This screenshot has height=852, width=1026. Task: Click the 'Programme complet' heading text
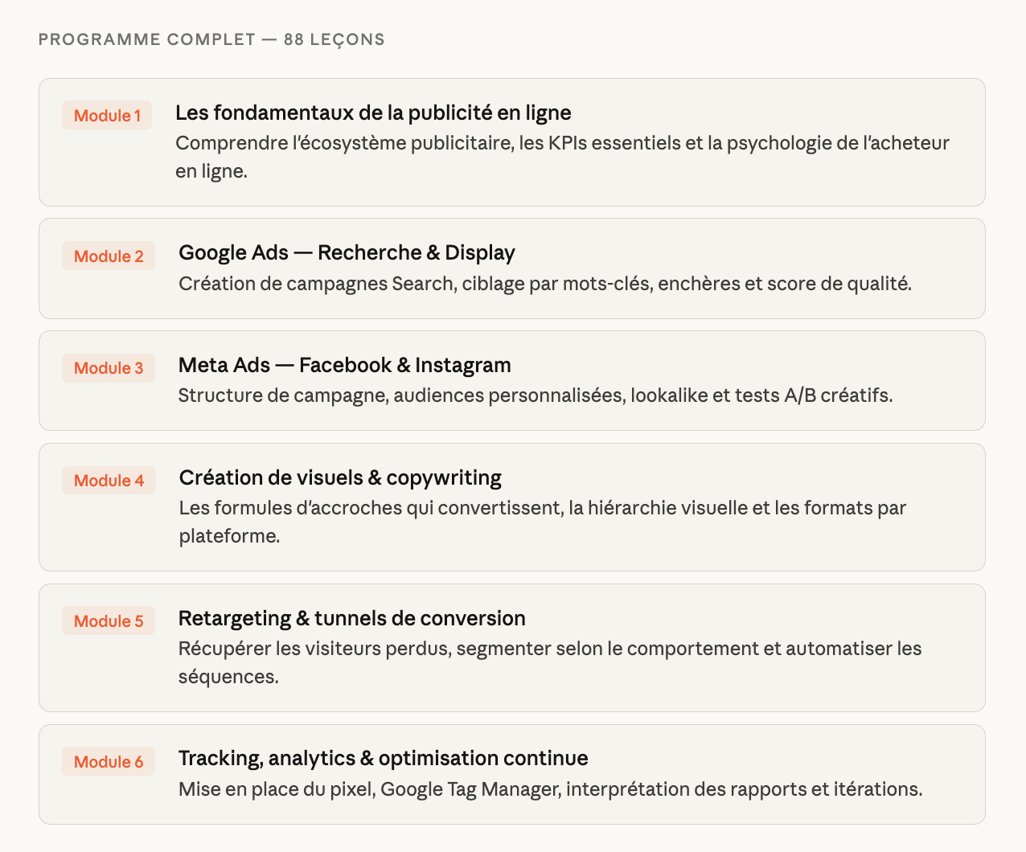(146, 39)
